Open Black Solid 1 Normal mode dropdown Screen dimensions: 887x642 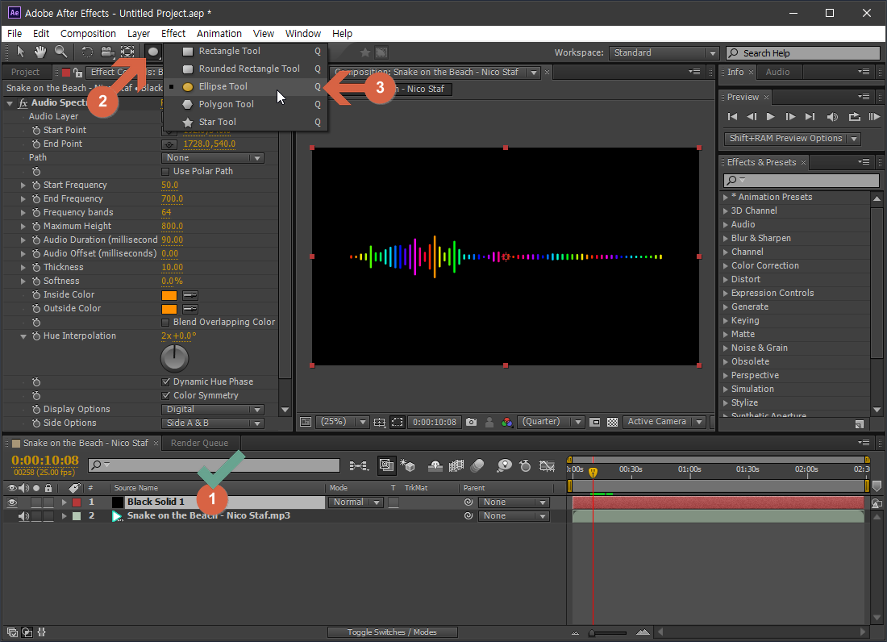click(356, 502)
